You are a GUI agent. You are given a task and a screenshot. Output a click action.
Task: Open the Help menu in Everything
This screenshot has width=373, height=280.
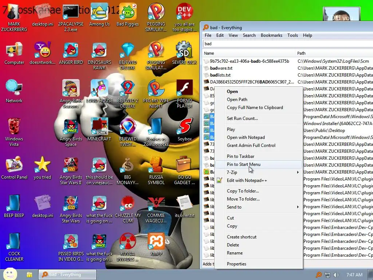[x=307, y=35]
